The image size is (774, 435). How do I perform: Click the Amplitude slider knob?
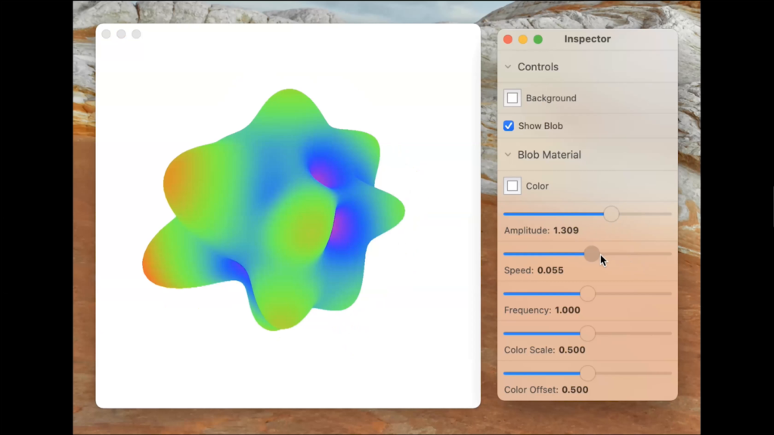click(x=611, y=214)
